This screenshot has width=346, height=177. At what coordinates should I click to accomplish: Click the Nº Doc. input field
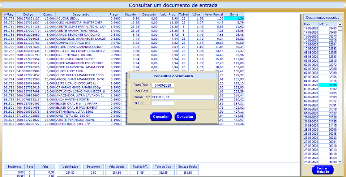pyautogui.click(x=163, y=103)
